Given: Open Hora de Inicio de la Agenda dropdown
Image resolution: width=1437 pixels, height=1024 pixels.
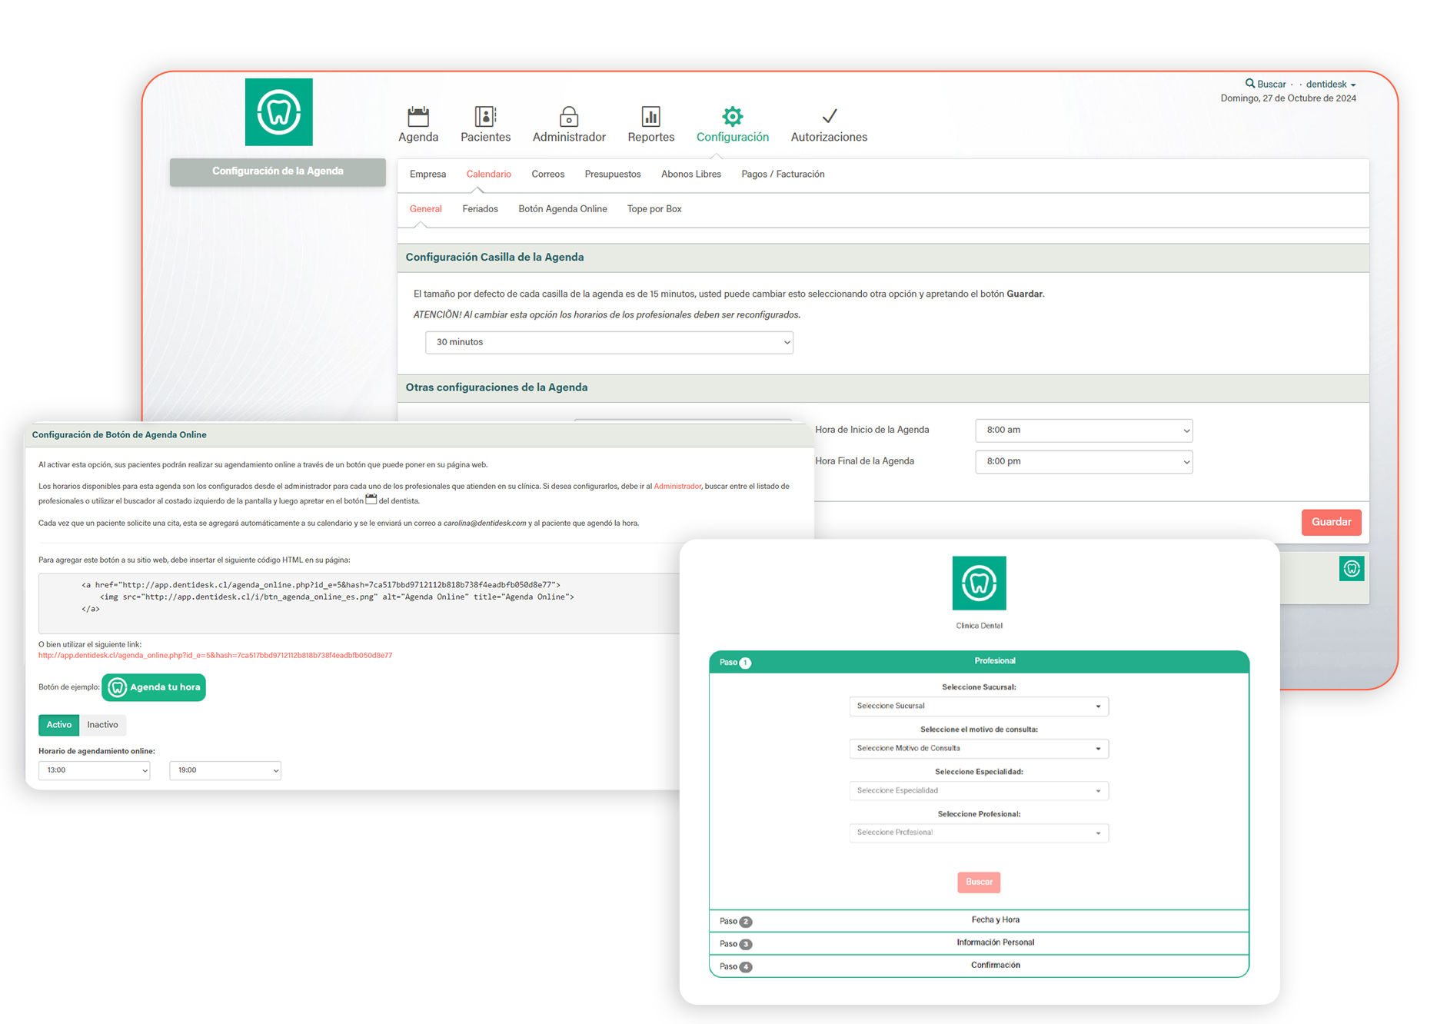Looking at the screenshot, I should [x=1083, y=431].
